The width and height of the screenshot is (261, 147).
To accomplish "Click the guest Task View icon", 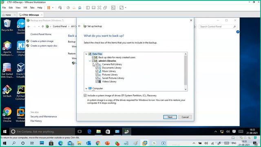I will click(x=80, y=131).
